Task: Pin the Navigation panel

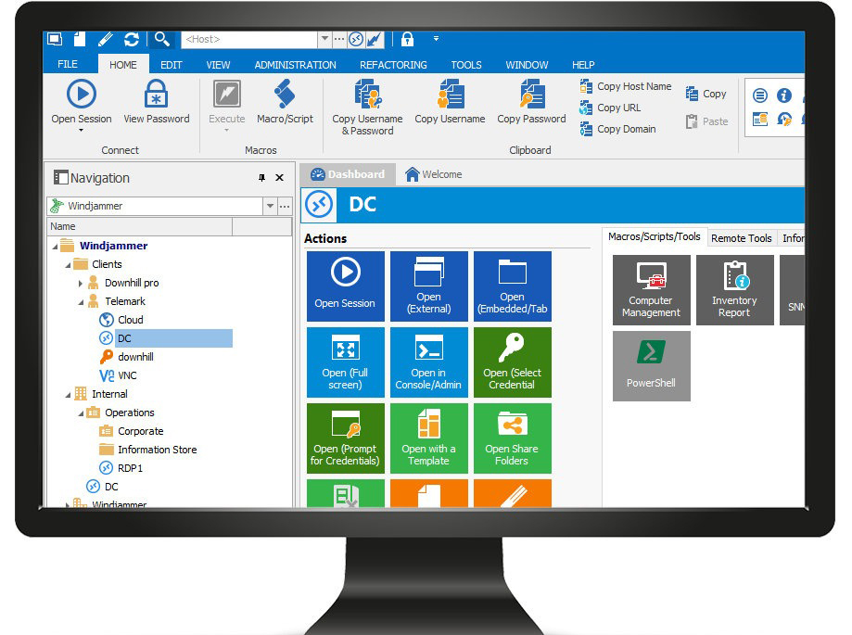Action: [x=261, y=178]
